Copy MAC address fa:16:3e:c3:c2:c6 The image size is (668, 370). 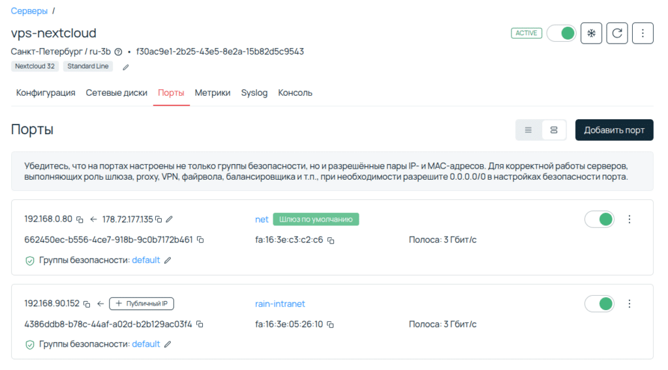(x=331, y=240)
